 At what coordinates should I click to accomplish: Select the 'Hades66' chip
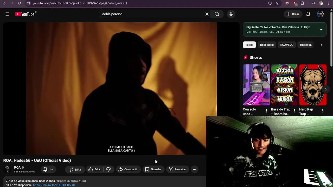click(306, 45)
